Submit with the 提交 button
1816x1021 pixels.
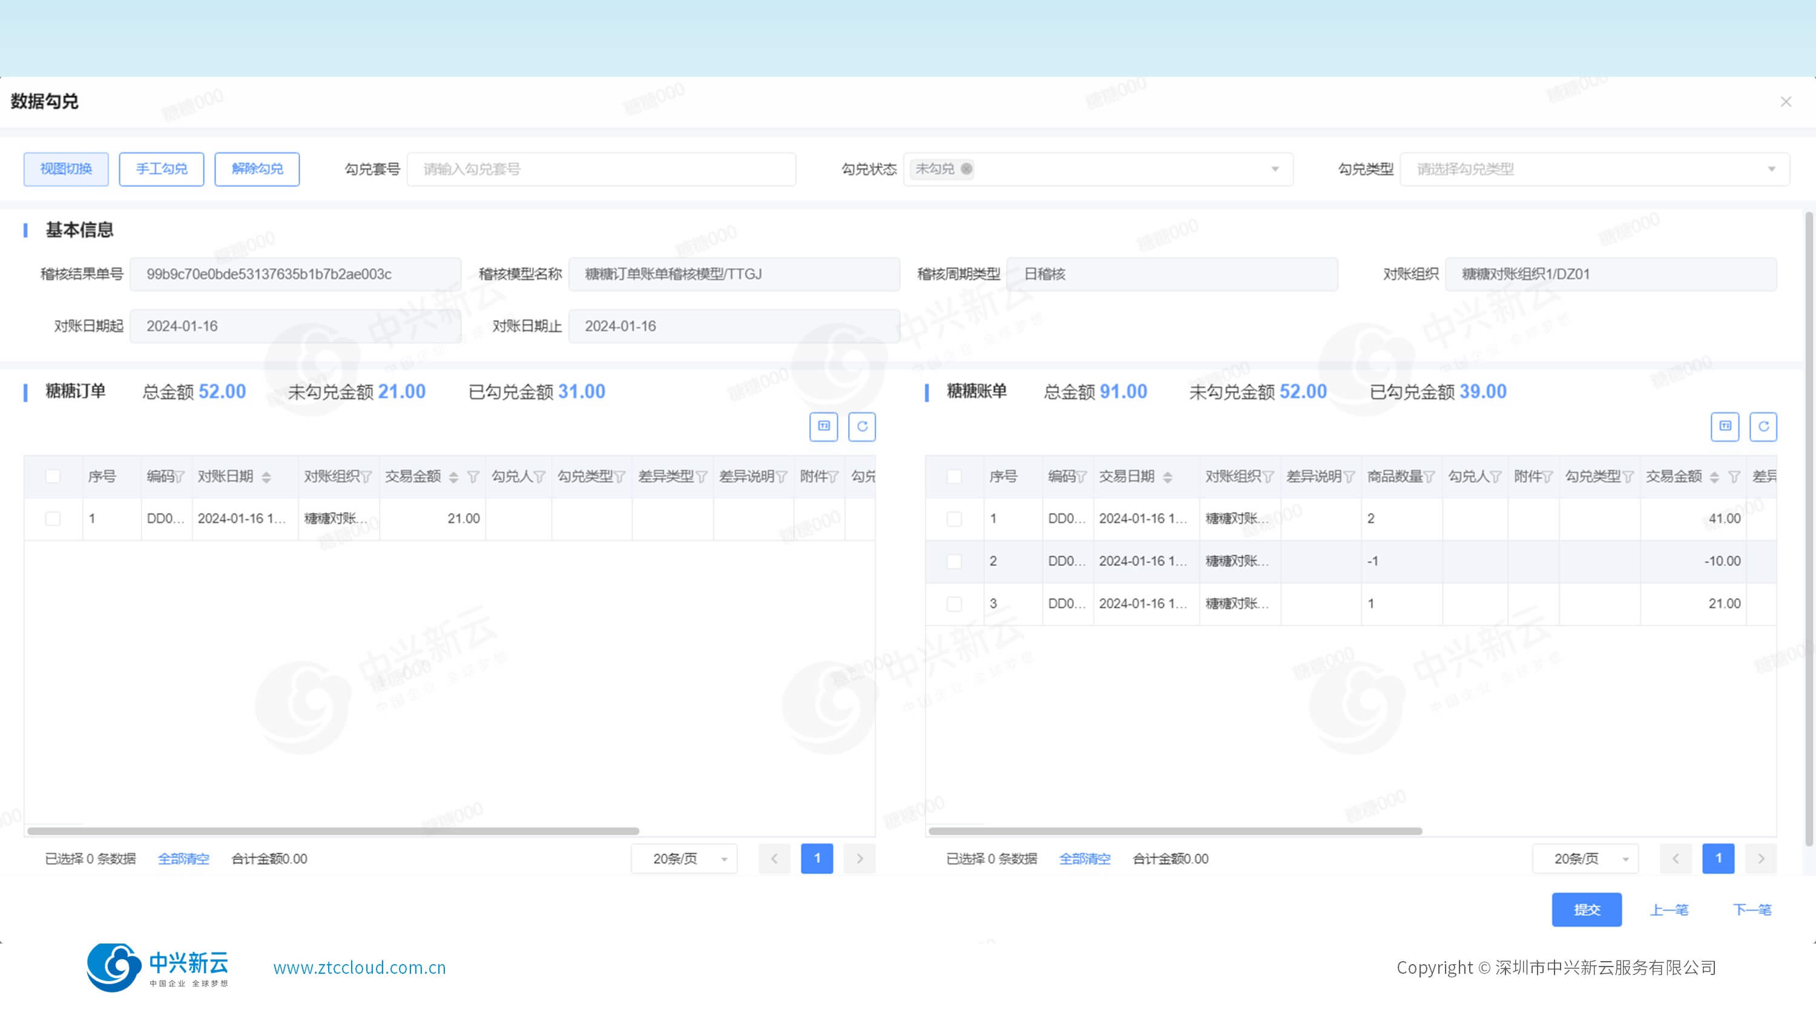1587,910
